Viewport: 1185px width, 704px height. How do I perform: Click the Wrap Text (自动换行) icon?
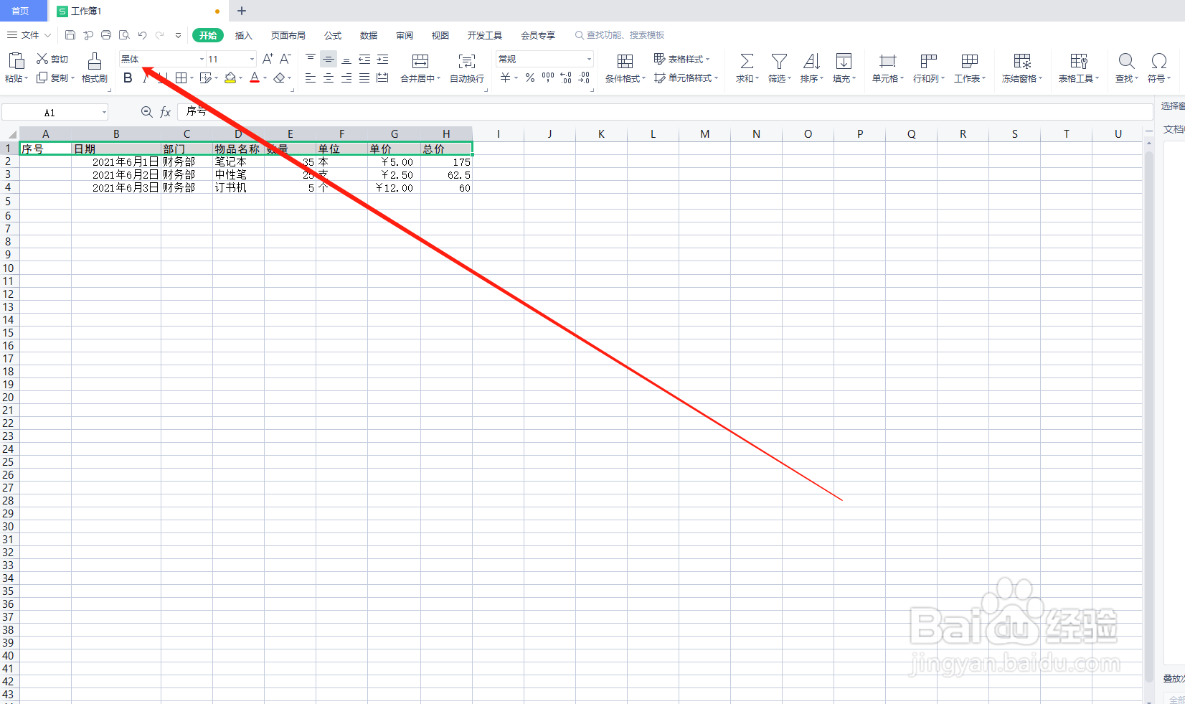tap(467, 61)
